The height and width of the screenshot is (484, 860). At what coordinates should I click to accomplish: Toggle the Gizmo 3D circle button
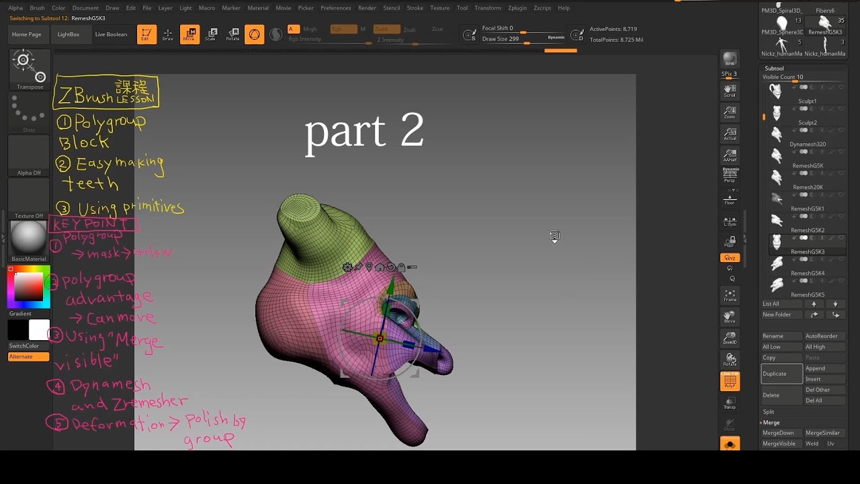pyautogui.click(x=255, y=34)
